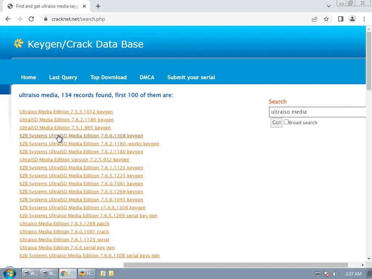Open EZB Systems 7.5.6.1045 keygen link
The height and width of the screenshot is (279, 372).
[81, 200]
